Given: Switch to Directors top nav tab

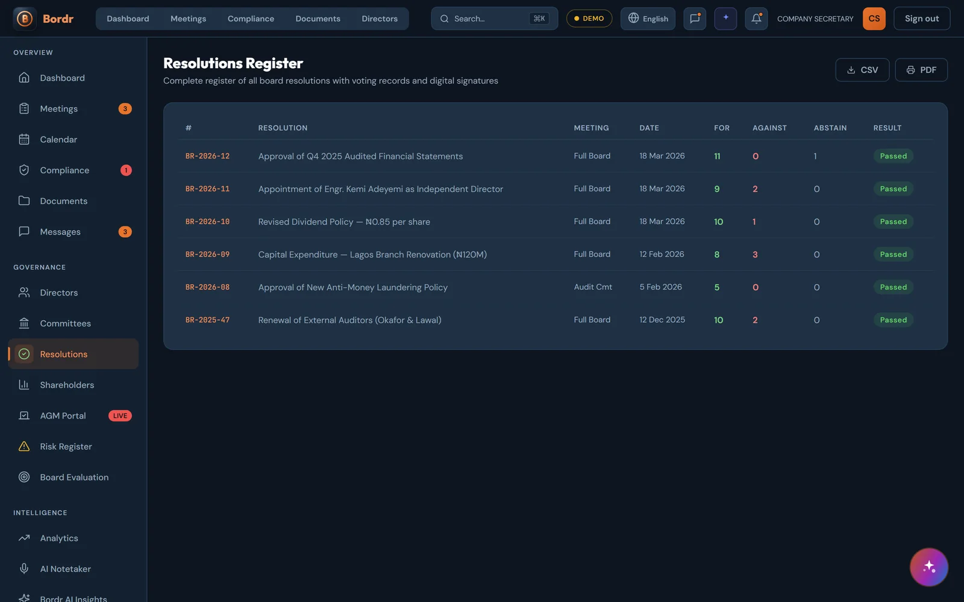Looking at the screenshot, I should [x=380, y=19].
